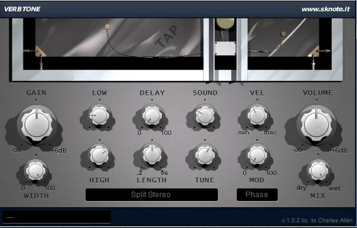Click the VEL knob
The image size is (357, 228).
click(257, 116)
